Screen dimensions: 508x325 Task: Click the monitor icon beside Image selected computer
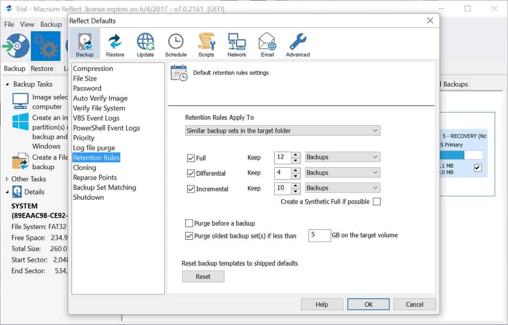coord(20,101)
